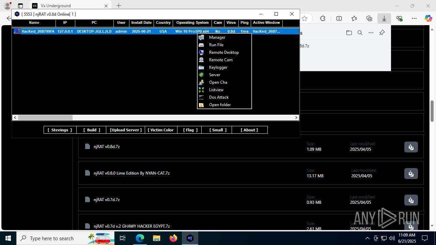This screenshot has width=436, height=245.
Task: Click the [Upload Server] button
Action: (x=126, y=130)
